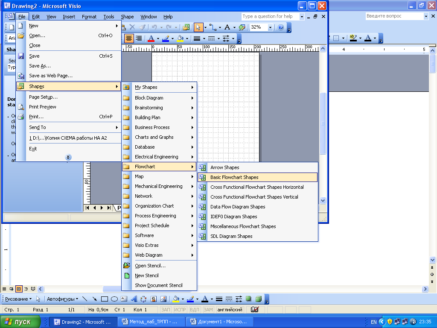Click the Visio Help question mark icon

coord(281,27)
